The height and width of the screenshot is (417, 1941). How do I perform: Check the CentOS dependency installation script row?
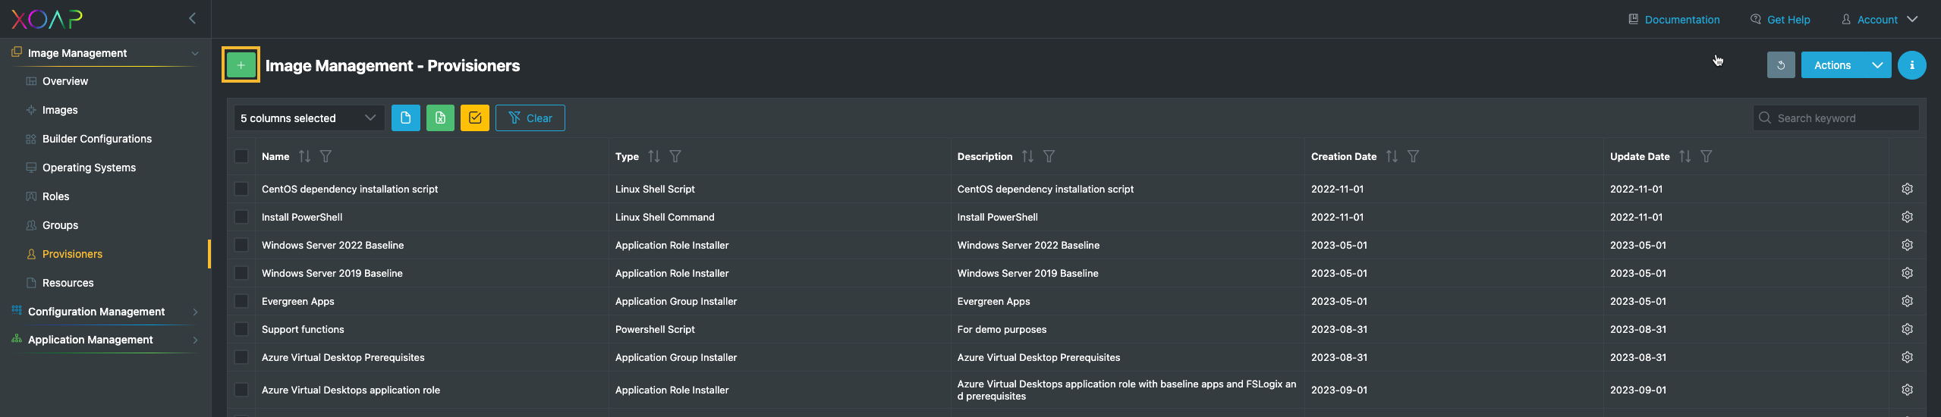[241, 189]
